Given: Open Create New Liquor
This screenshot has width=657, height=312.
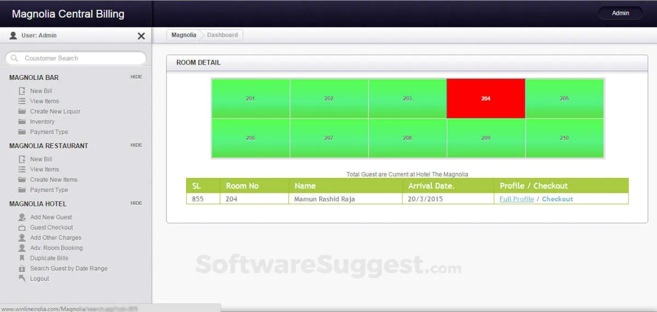Looking at the screenshot, I should (x=55, y=111).
